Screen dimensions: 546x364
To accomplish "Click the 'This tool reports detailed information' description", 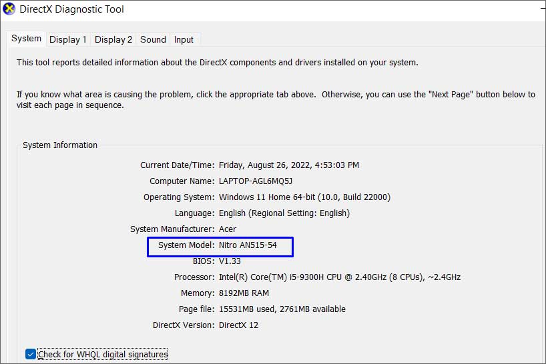I will click(x=218, y=62).
